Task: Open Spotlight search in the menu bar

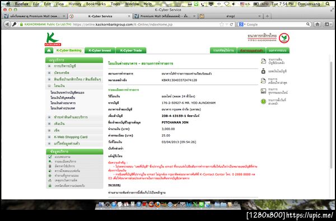Action: (328, 4)
